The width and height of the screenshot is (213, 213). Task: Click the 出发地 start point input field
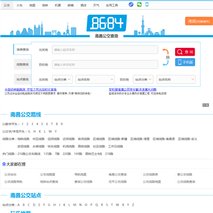[105, 50]
